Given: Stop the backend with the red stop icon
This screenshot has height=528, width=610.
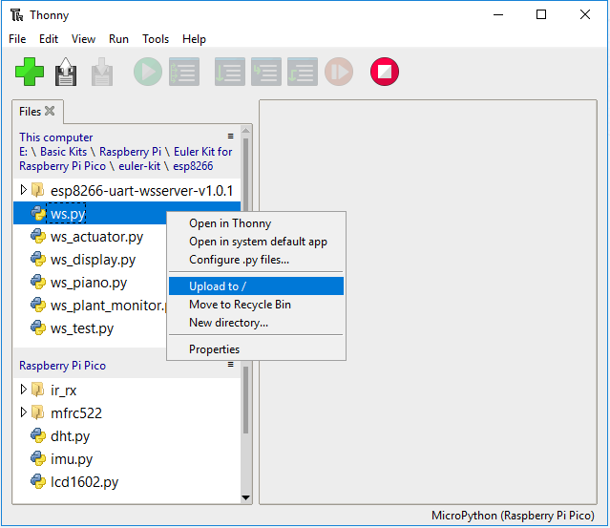Looking at the screenshot, I should (385, 72).
